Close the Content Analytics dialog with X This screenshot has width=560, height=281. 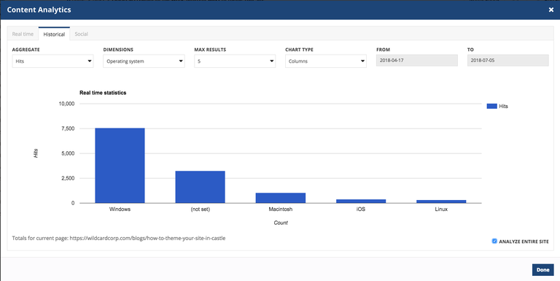(551, 10)
